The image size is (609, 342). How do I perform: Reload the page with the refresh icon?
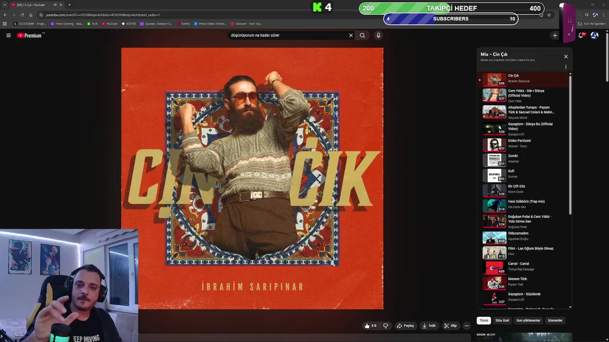(x=22, y=15)
